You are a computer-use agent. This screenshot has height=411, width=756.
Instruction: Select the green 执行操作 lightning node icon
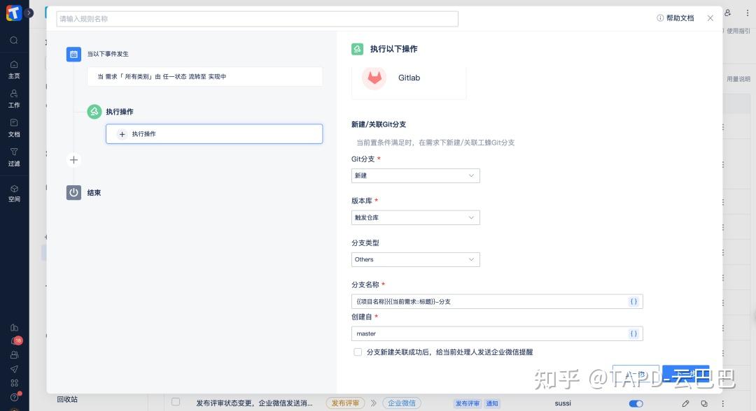[94, 110]
